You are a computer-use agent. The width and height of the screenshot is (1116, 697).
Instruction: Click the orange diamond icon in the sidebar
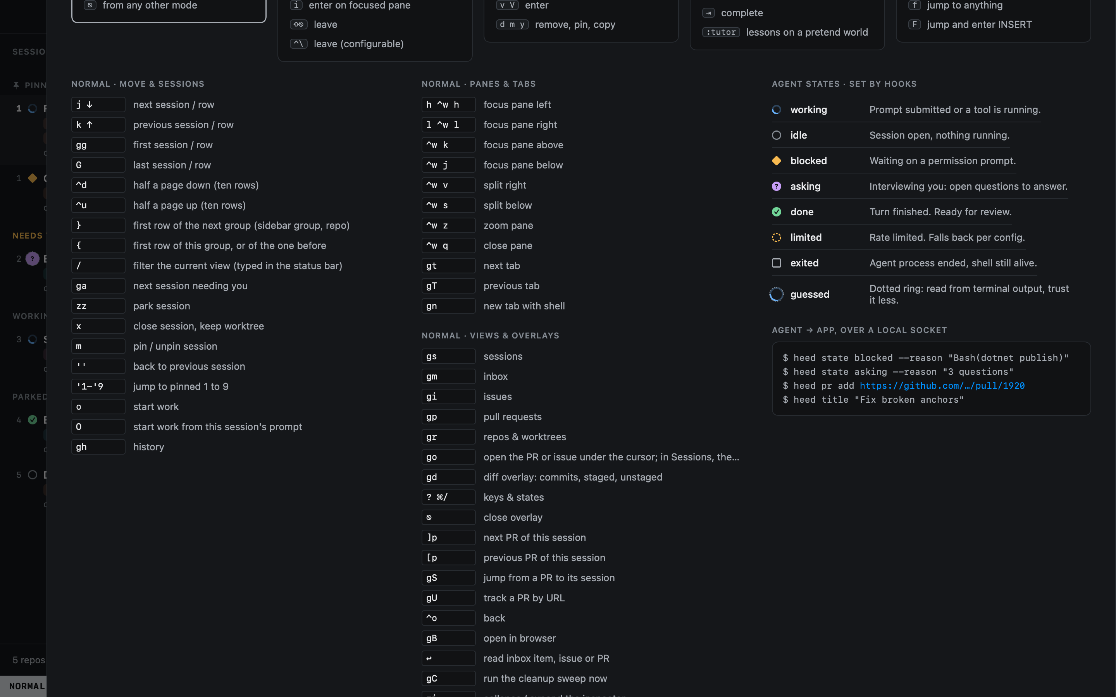(32, 178)
